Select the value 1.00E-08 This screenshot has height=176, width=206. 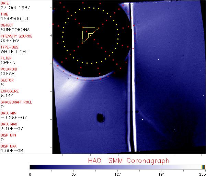(12, 151)
